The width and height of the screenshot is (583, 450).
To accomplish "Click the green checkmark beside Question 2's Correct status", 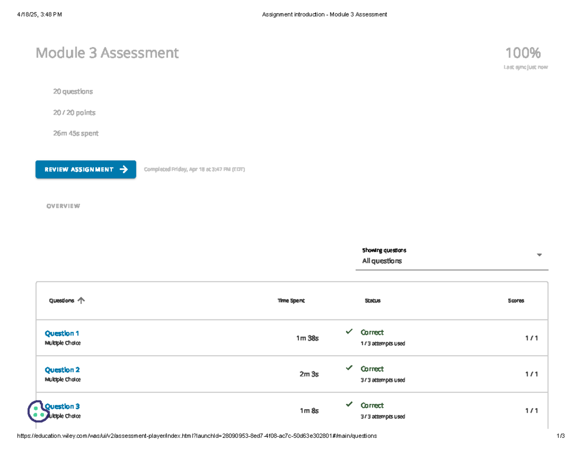I will tap(349, 367).
